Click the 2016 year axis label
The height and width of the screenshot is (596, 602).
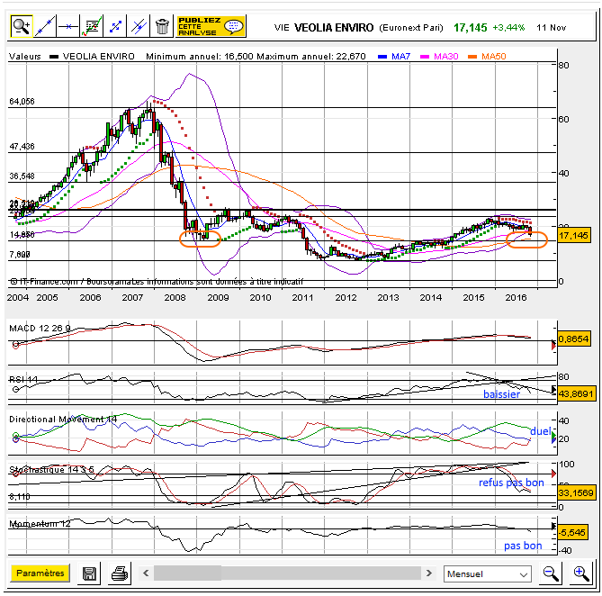(x=516, y=298)
